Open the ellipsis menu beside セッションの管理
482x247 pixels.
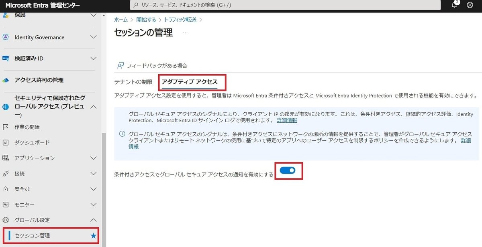185,33
